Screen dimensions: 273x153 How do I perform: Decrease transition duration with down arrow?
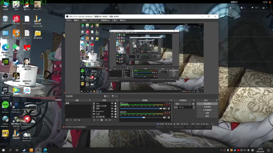pyautogui.click(x=193, y=108)
